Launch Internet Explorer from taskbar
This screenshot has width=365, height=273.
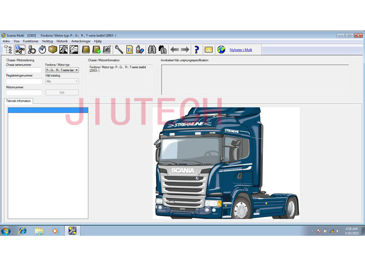pyautogui.click(x=22, y=231)
